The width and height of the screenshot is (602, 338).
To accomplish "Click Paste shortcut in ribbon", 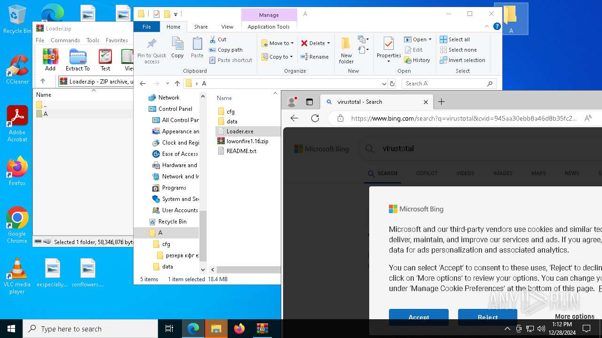I will (230, 60).
